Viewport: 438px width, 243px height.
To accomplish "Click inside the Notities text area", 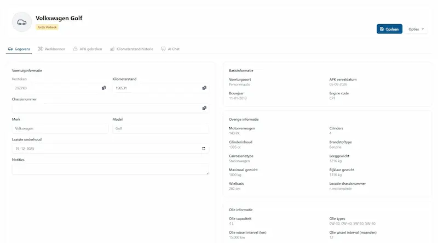I will click(111, 169).
